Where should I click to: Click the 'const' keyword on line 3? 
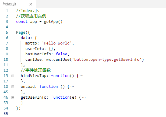(22, 22)
